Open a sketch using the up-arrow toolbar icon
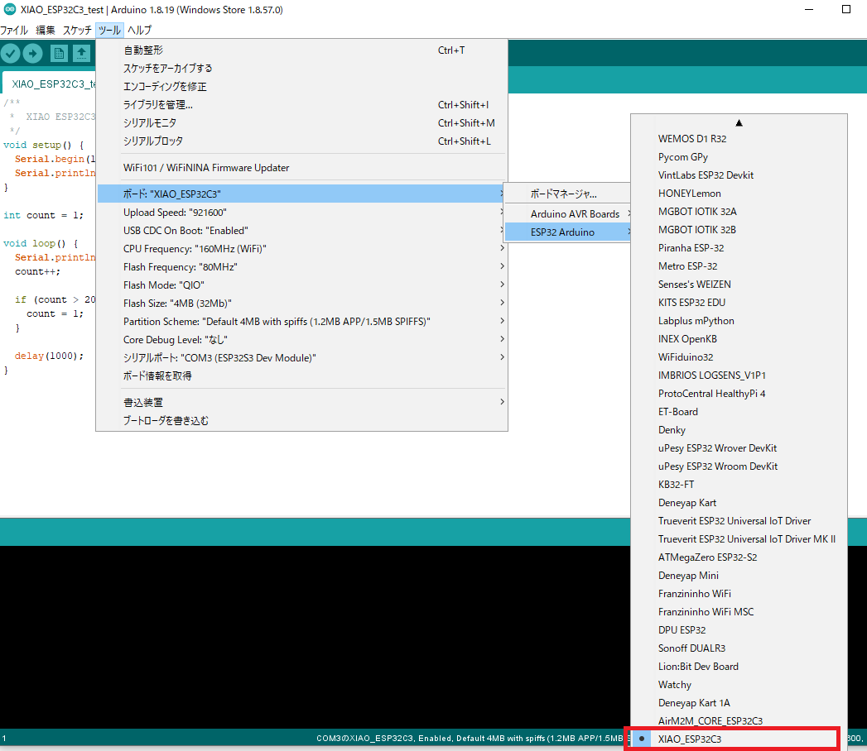The height and width of the screenshot is (751, 867). (80, 53)
